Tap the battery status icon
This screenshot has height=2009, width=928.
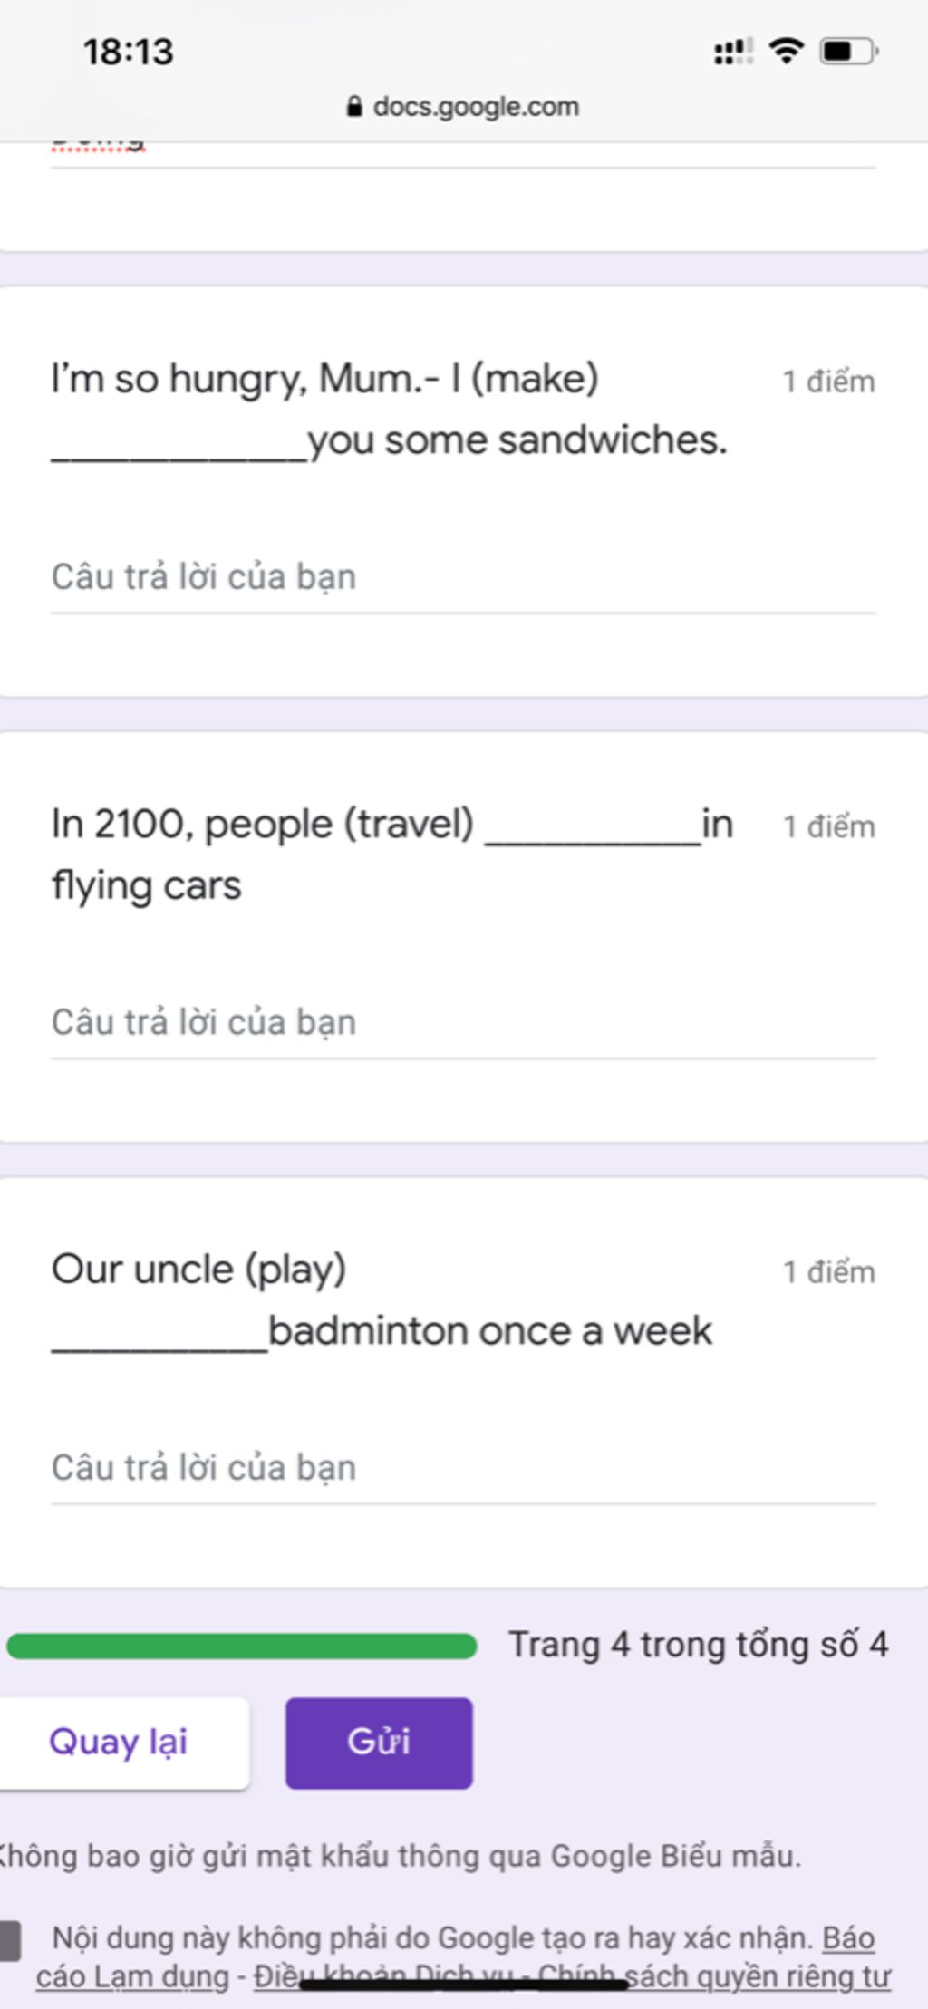[x=848, y=52]
